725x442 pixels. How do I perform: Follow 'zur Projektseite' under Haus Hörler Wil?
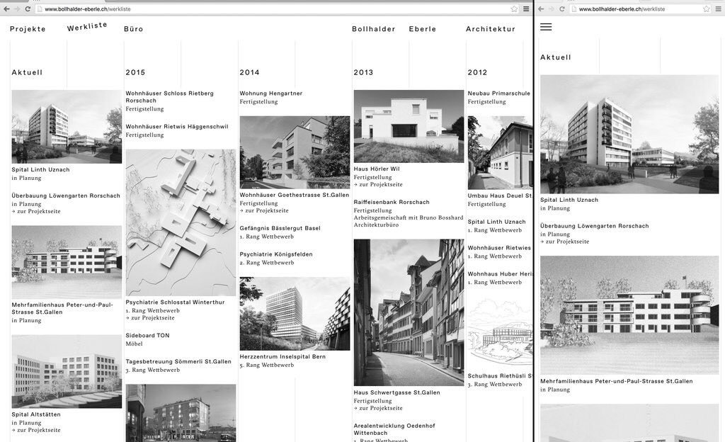tap(378, 184)
